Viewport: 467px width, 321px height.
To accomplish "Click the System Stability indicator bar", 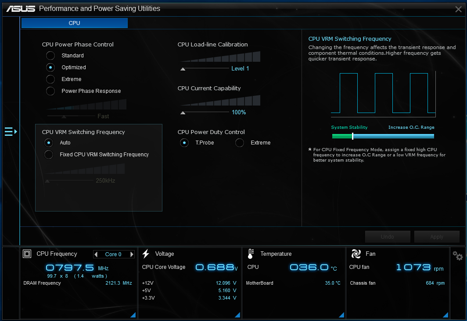I will coord(383,136).
